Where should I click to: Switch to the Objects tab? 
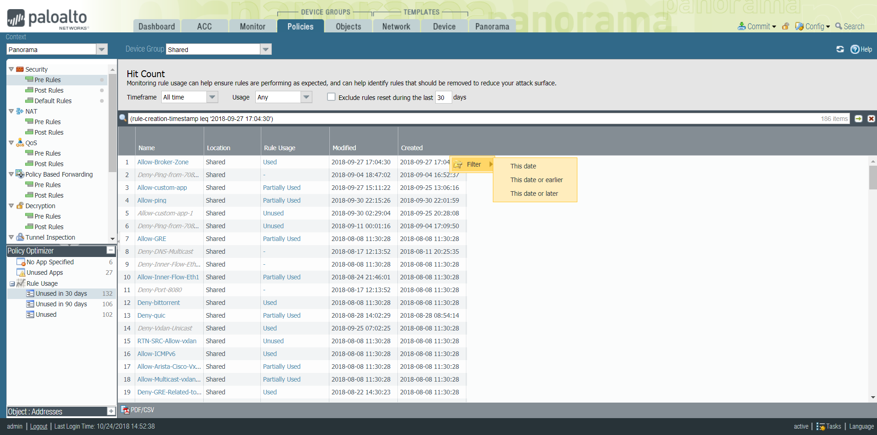click(348, 26)
